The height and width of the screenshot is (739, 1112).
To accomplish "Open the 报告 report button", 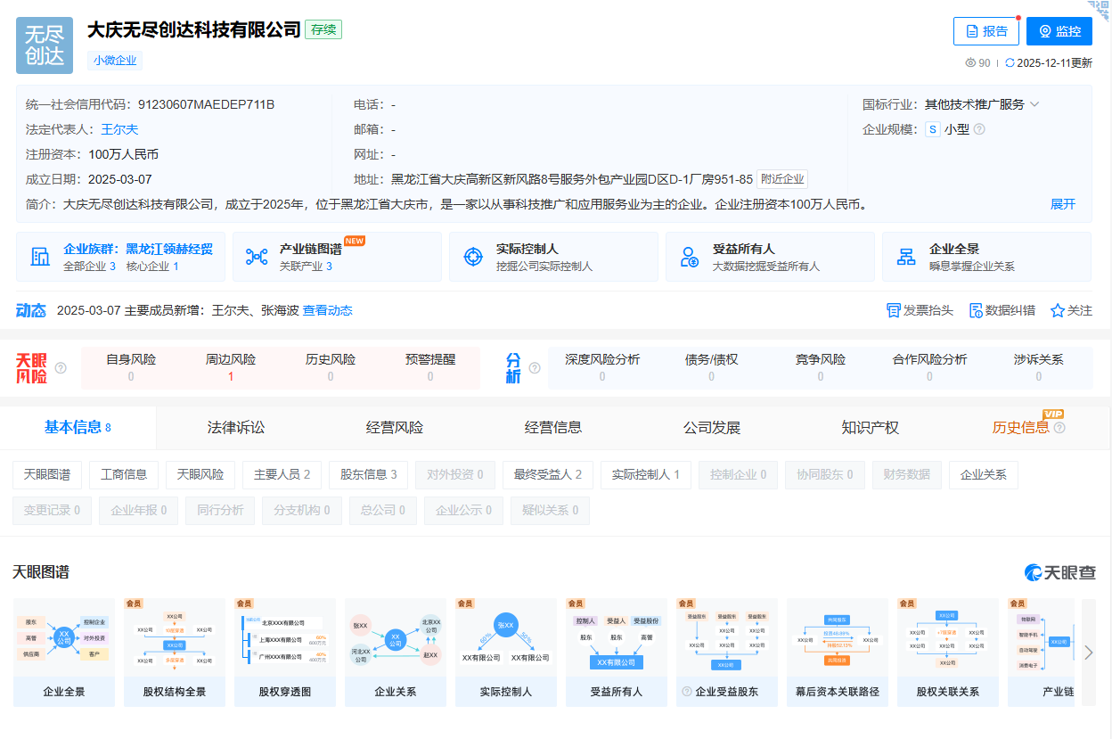I will (x=985, y=31).
